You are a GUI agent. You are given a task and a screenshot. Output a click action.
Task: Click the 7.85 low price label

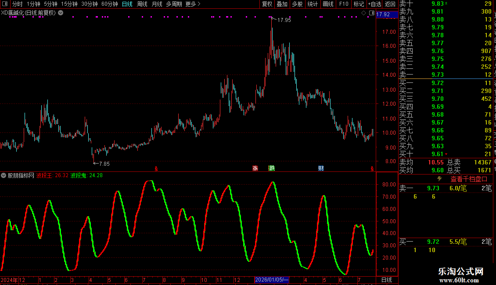pos(104,164)
